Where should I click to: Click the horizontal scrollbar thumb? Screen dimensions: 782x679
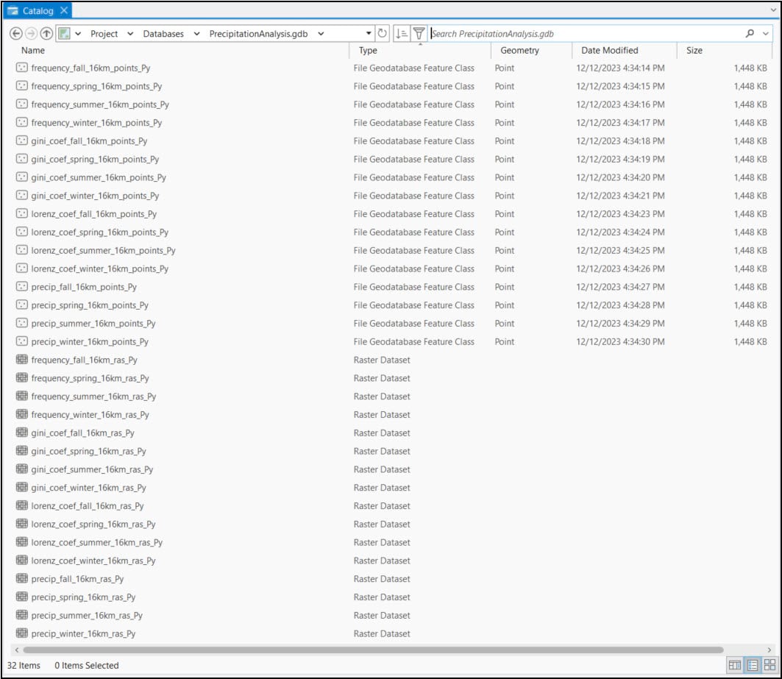[x=373, y=650]
